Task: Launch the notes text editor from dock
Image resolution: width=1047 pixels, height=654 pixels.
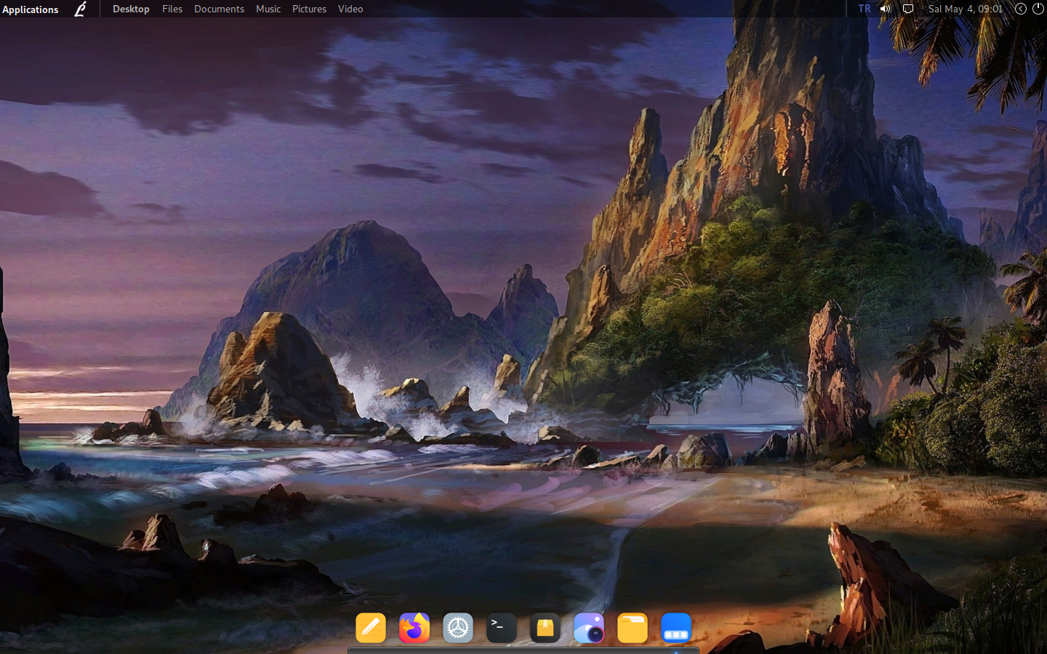Action: [x=371, y=628]
